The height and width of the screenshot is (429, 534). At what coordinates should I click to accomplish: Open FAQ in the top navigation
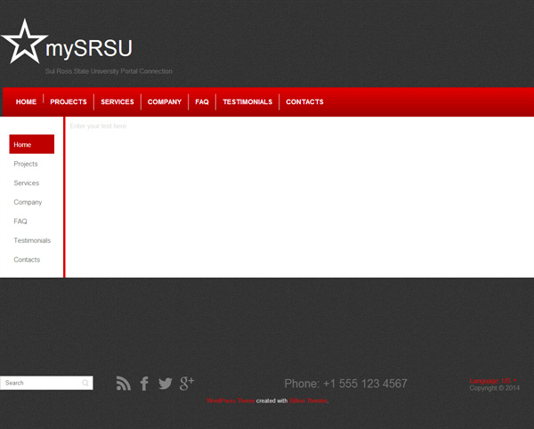202,102
